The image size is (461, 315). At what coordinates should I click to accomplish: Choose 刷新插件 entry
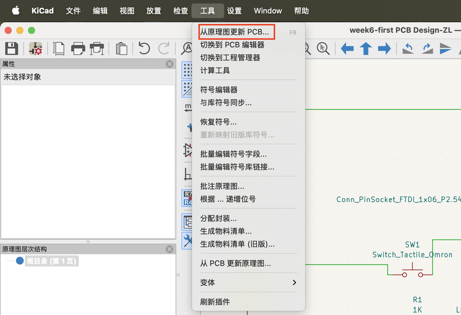pos(248,302)
